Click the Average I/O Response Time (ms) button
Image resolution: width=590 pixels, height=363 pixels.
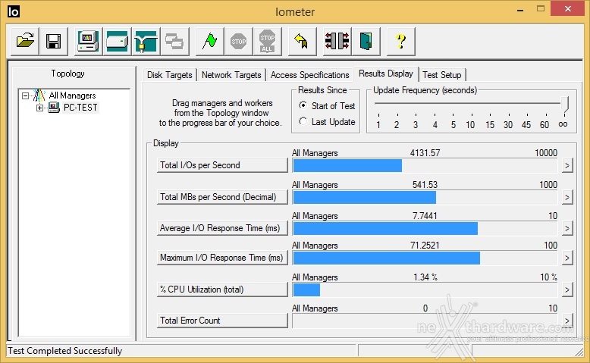point(222,228)
